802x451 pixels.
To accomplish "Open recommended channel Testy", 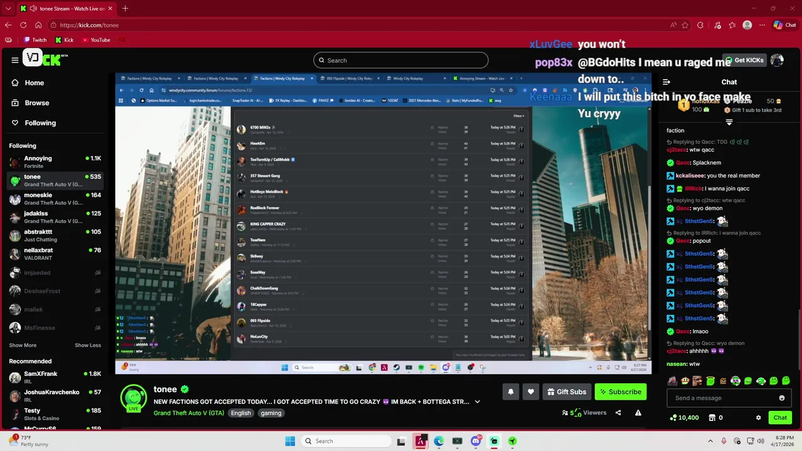I will click(x=55, y=414).
